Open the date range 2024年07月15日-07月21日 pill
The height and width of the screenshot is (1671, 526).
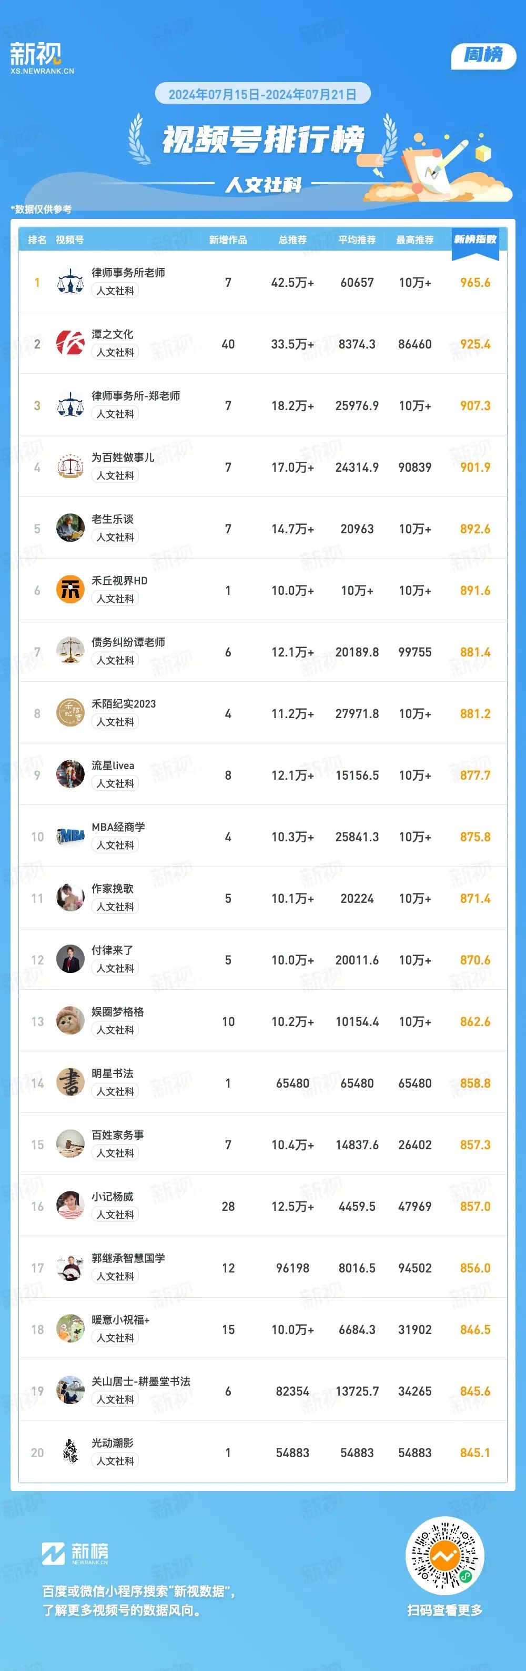pyautogui.click(x=262, y=94)
